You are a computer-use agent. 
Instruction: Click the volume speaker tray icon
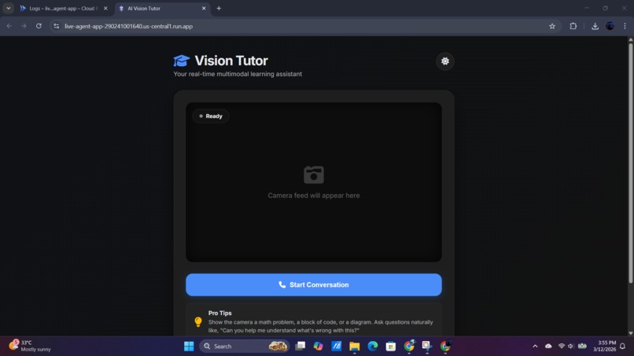click(571, 347)
